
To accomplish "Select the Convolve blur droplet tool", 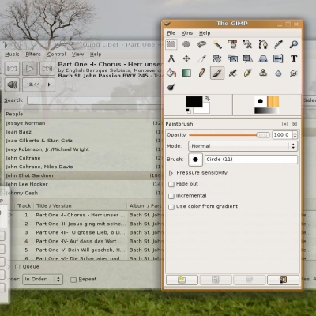I will pyautogui.click(x=278, y=73).
